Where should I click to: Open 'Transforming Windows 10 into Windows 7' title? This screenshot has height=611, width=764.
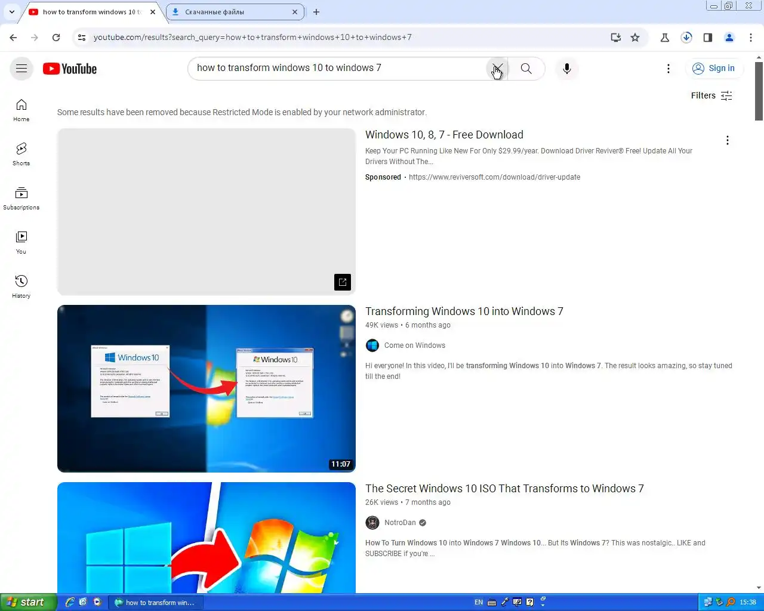[464, 311]
